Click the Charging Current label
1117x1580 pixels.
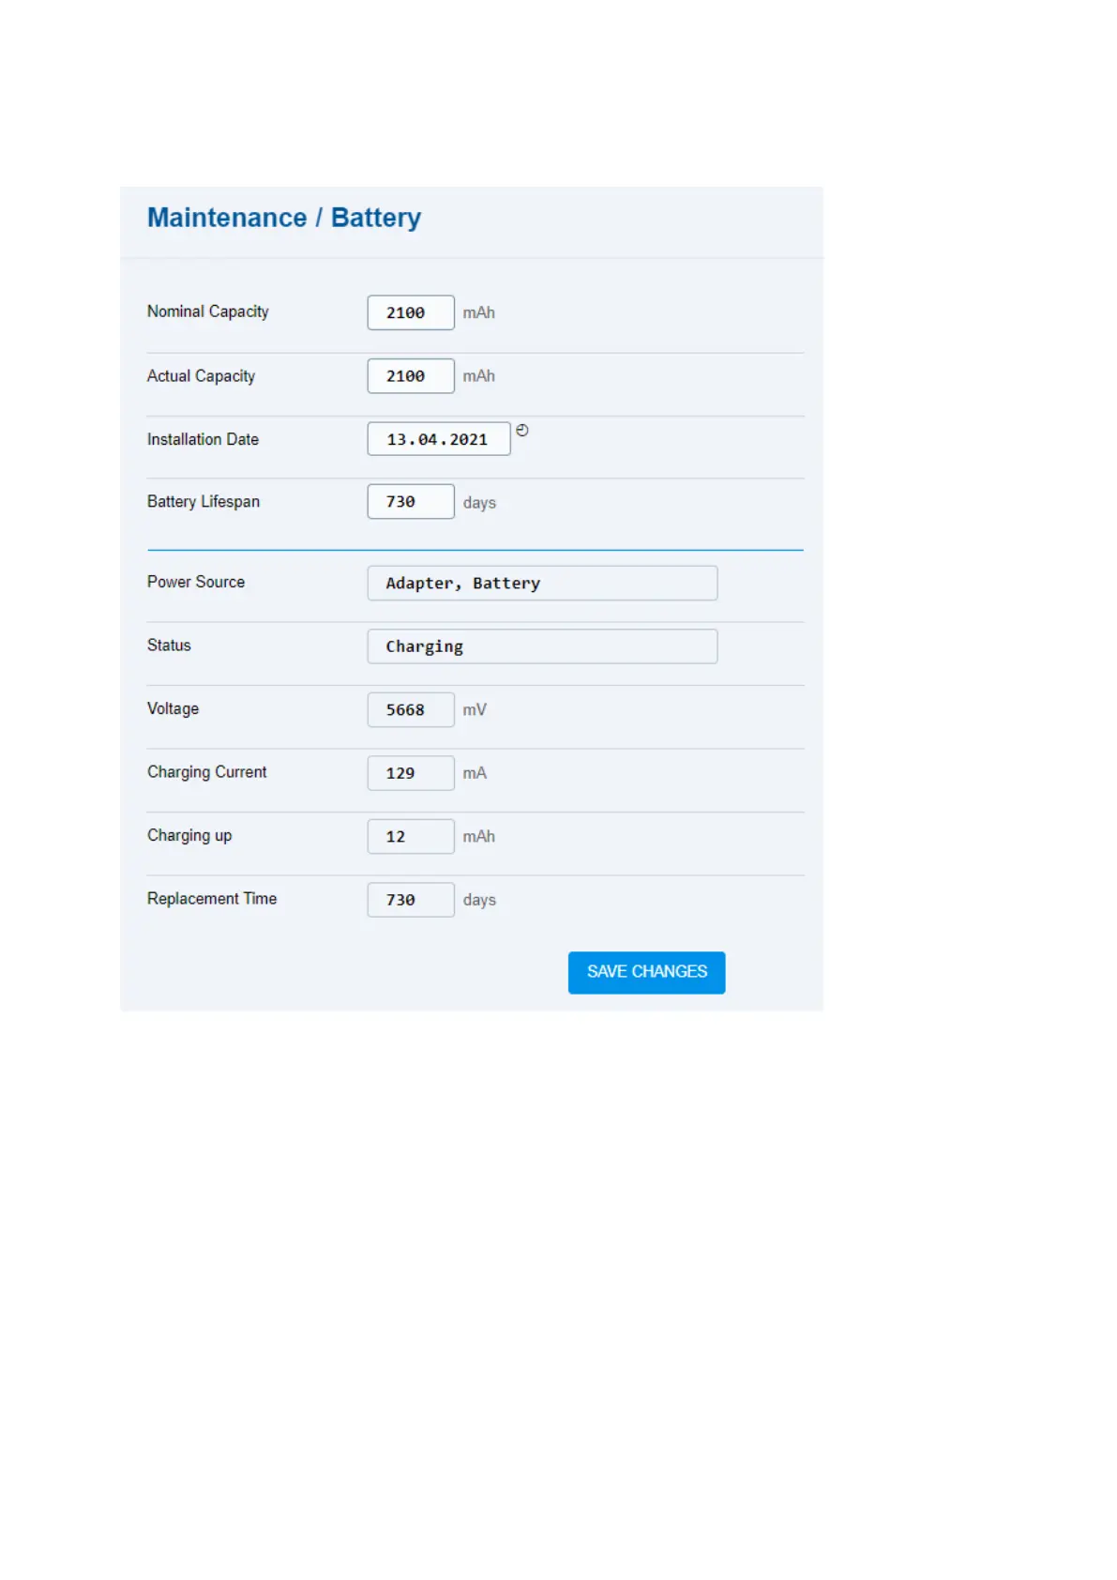[x=207, y=772]
